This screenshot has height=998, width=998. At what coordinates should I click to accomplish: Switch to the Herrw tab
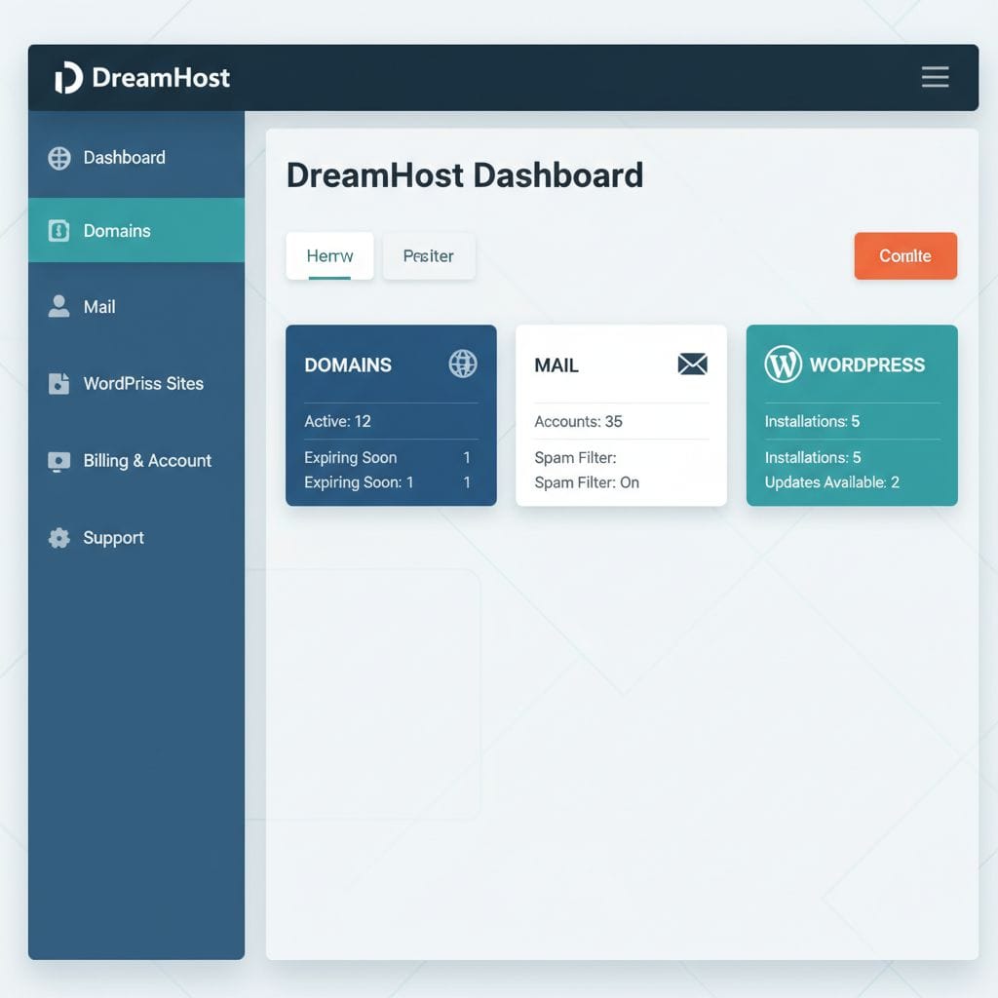329,256
